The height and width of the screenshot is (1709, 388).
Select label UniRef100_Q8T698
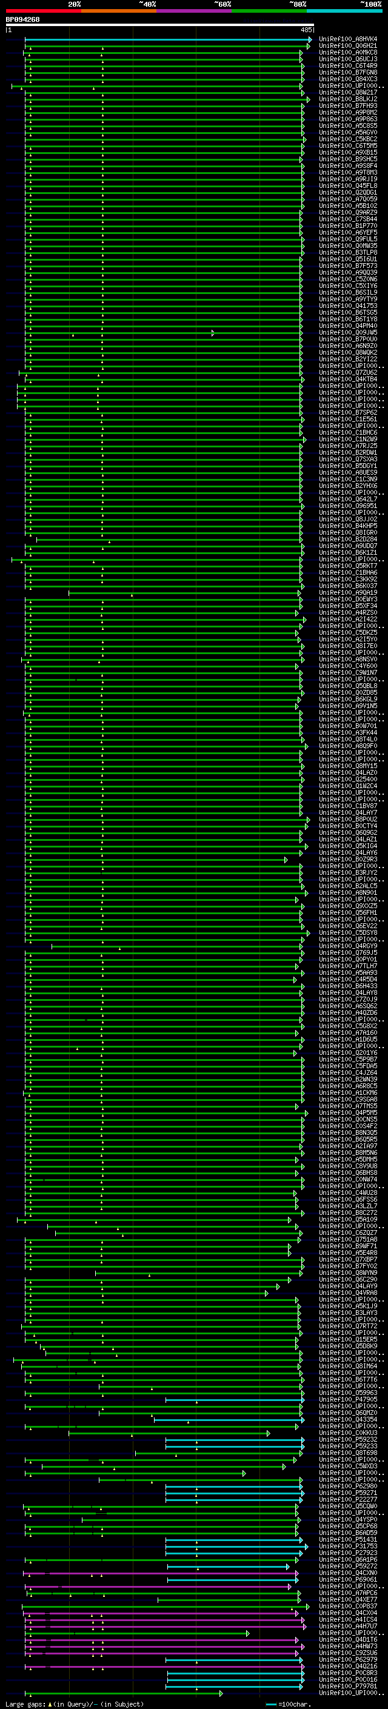pyautogui.click(x=348, y=1452)
